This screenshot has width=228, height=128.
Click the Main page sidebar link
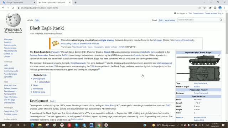coord(8,39)
